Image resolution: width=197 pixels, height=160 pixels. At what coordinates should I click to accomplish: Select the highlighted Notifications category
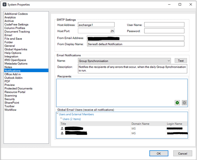pyautogui.click(x=26, y=70)
